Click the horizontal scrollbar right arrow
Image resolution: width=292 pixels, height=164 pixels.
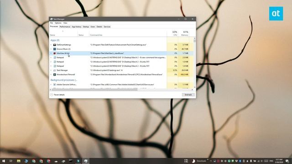coord(192,90)
